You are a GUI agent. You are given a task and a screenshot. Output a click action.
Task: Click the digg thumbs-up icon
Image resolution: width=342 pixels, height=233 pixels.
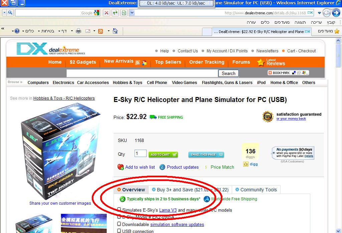(x=246, y=164)
